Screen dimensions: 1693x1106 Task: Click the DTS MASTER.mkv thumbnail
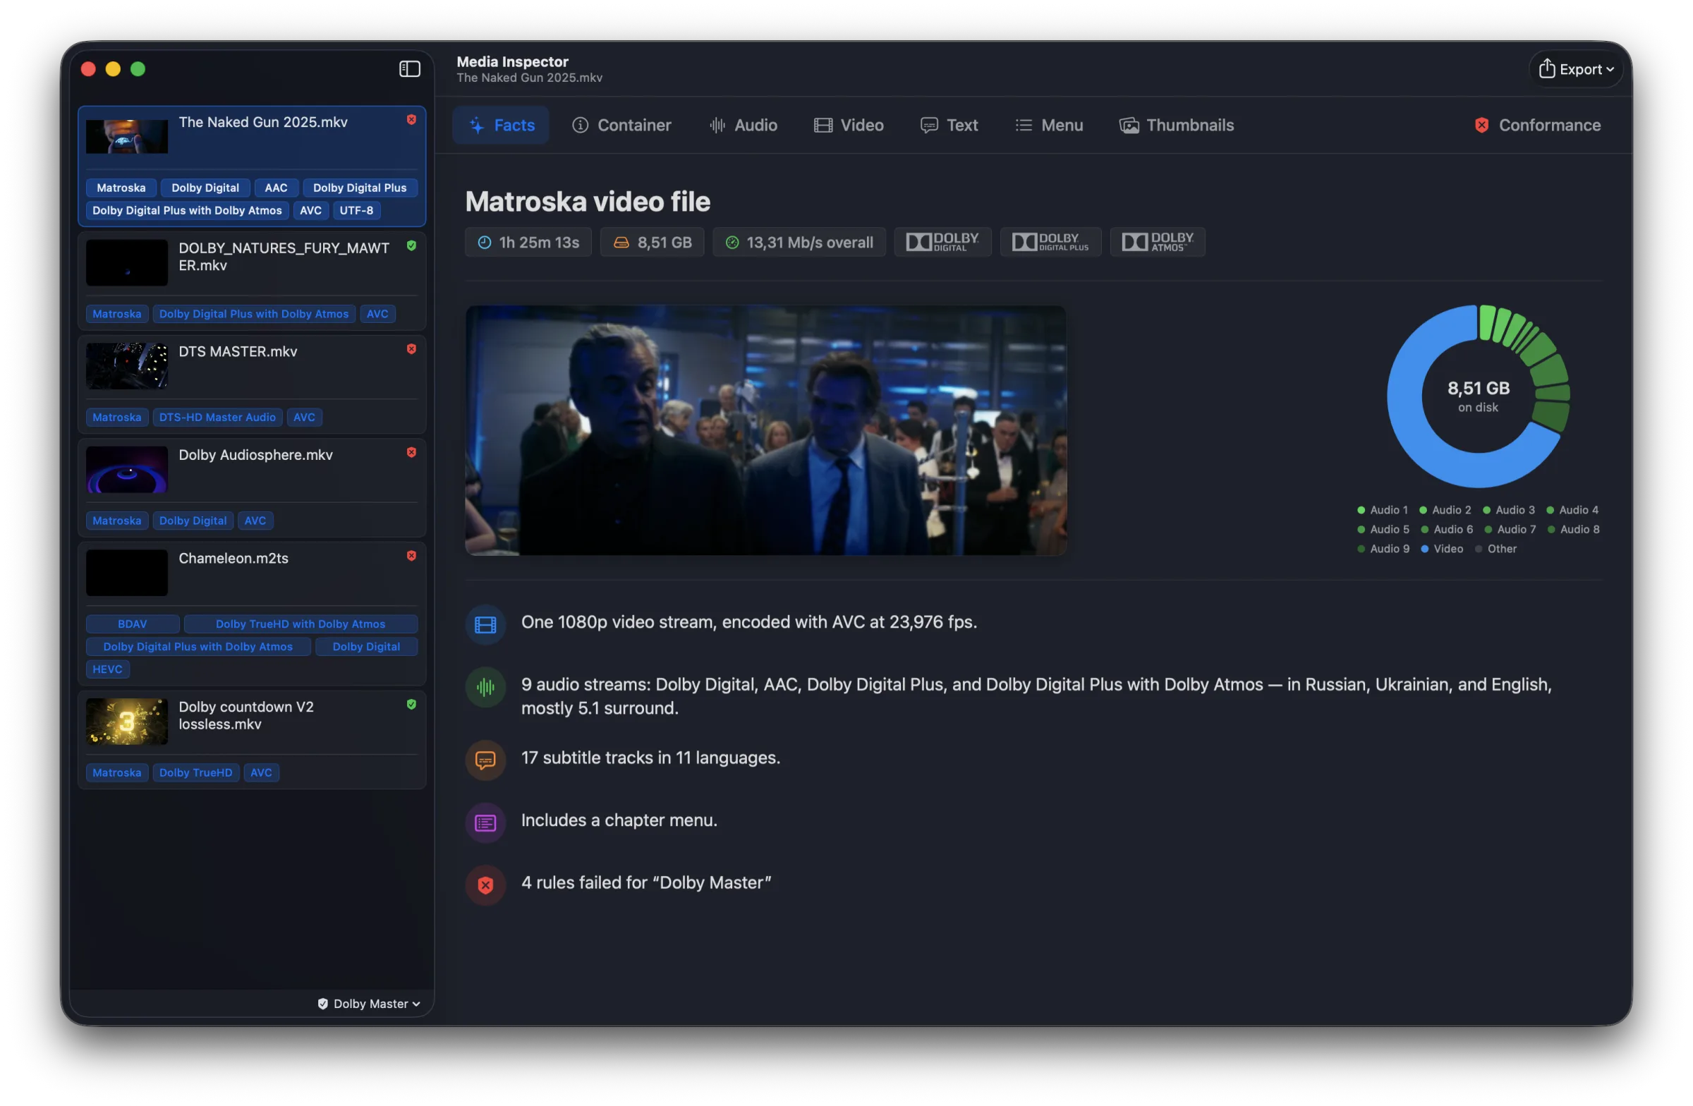(126, 365)
